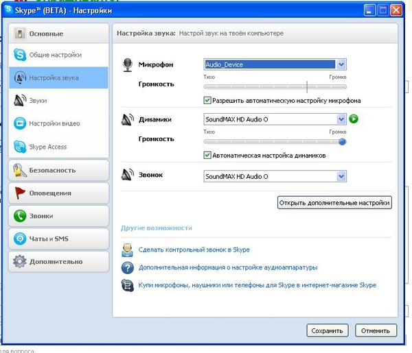Click the Настройки видео camera icon

point(20,123)
